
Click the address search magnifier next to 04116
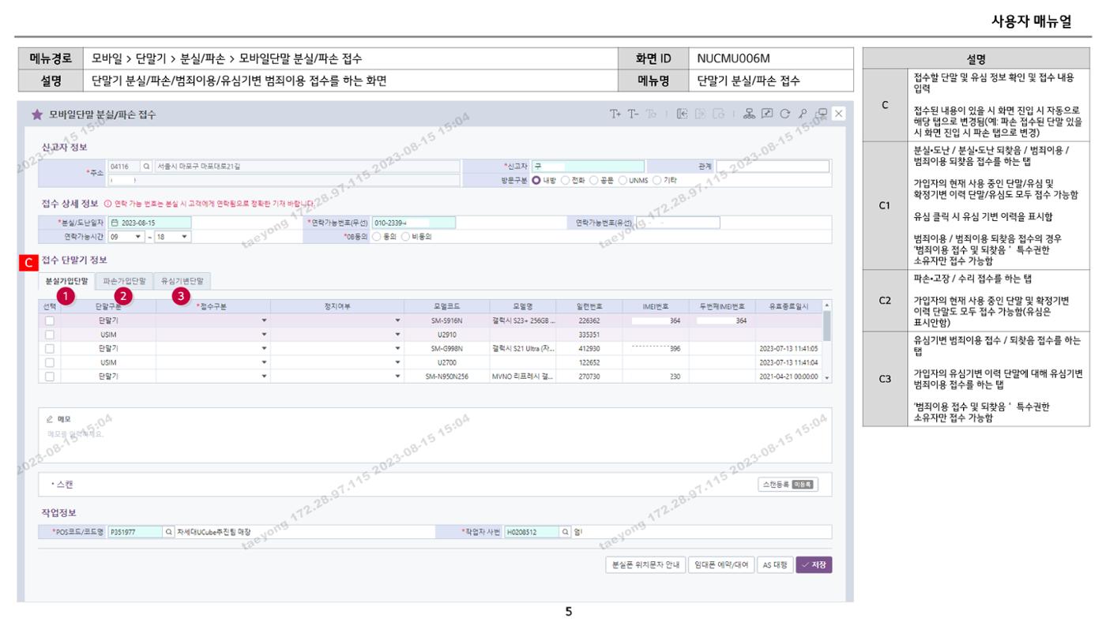click(146, 167)
